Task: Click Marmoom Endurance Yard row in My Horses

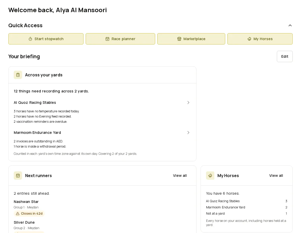Action: (x=247, y=207)
